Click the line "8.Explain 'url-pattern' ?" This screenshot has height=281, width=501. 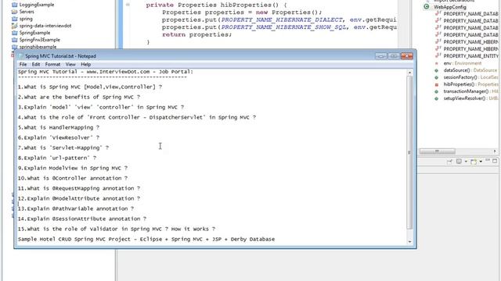tap(57, 158)
